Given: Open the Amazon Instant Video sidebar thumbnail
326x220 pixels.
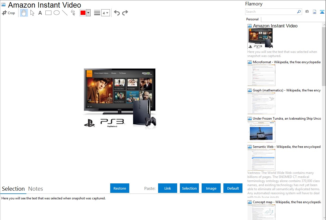Looking at the screenshot, I should (x=260, y=39).
